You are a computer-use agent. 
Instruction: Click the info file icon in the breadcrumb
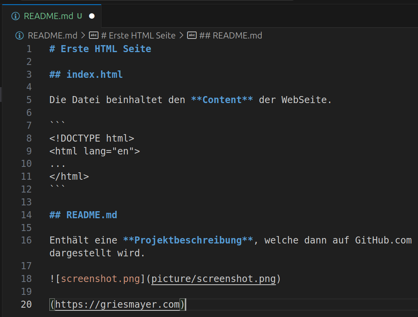tap(19, 35)
